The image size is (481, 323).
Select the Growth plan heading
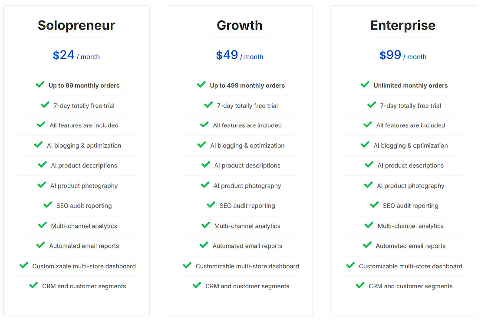[x=240, y=25]
